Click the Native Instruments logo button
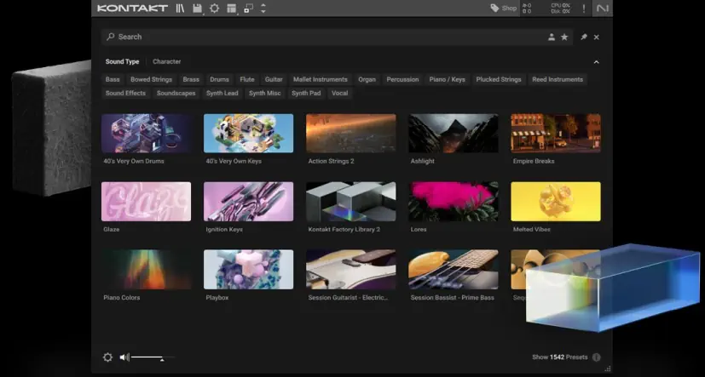Screen dimensions: 705x377 [x=602, y=8]
